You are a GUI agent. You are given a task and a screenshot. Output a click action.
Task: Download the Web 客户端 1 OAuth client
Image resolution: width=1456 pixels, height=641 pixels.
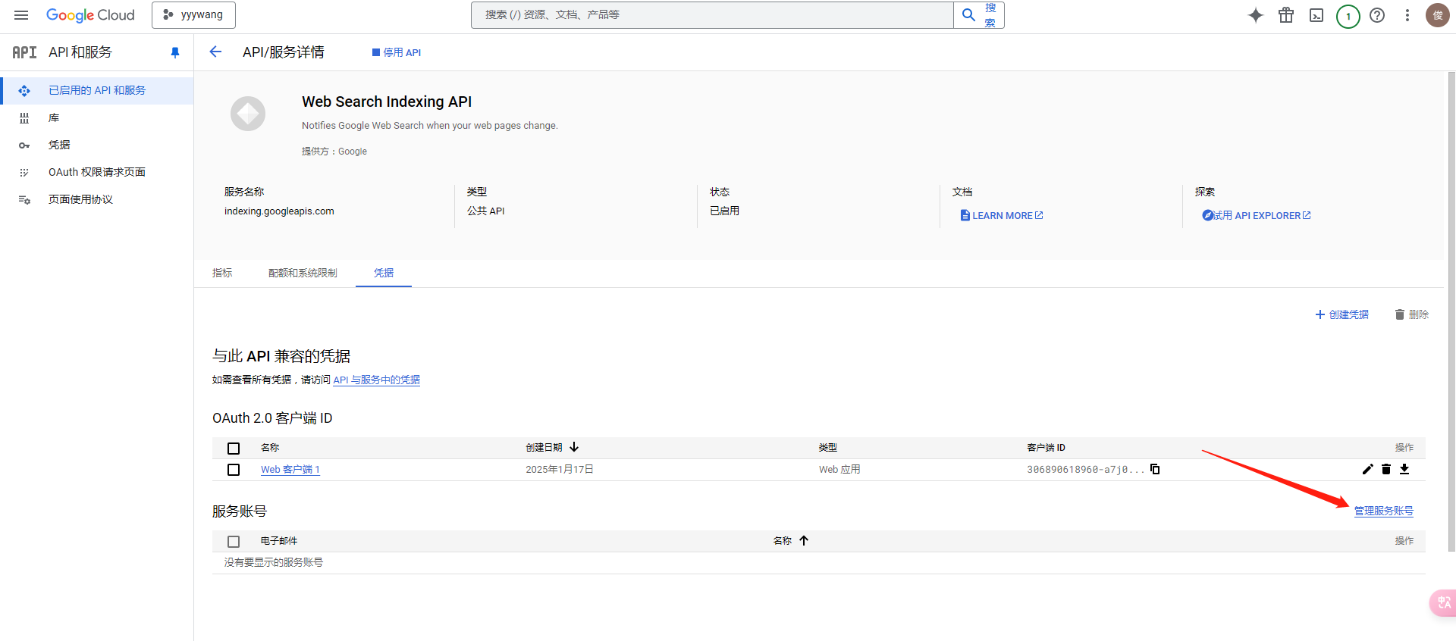pyautogui.click(x=1404, y=469)
